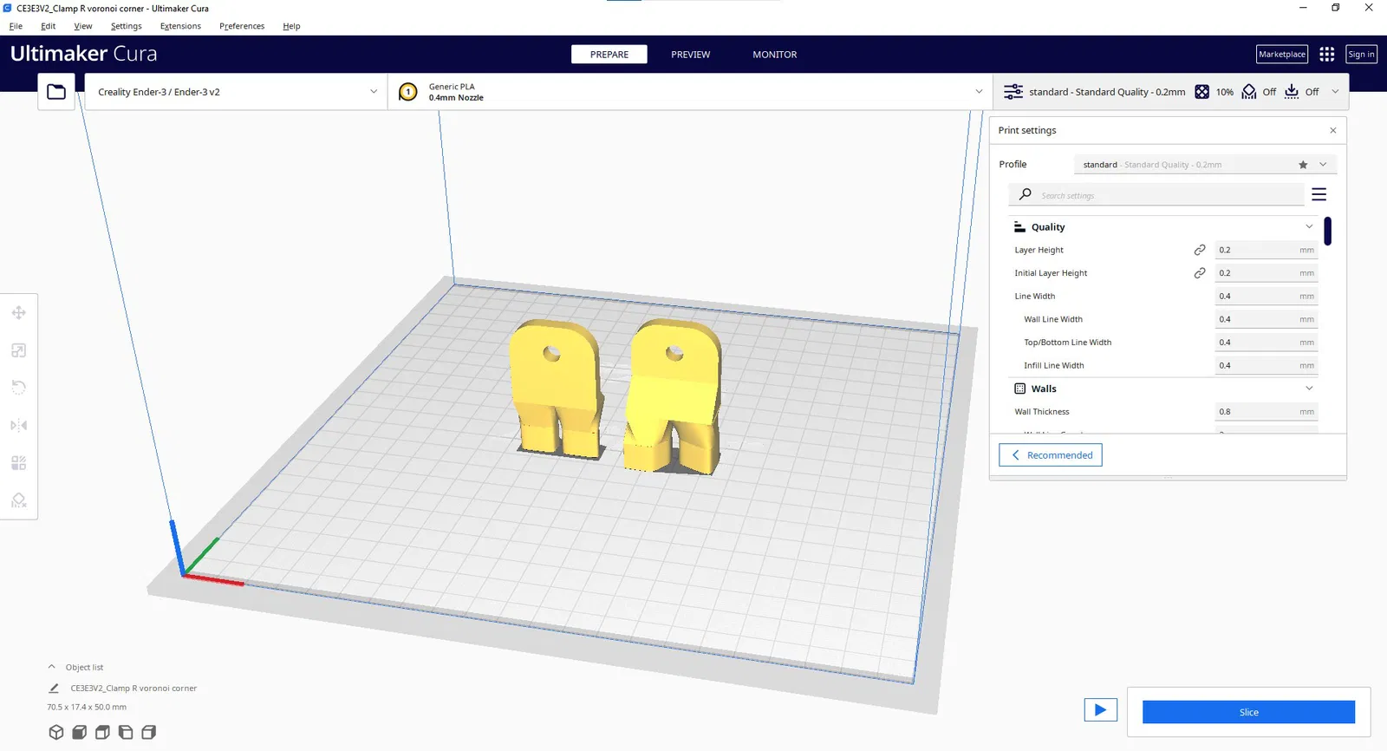Viewport: 1387px width, 751px height.
Task: Click the Layer Height value field
Action: [x=1267, y=250]
